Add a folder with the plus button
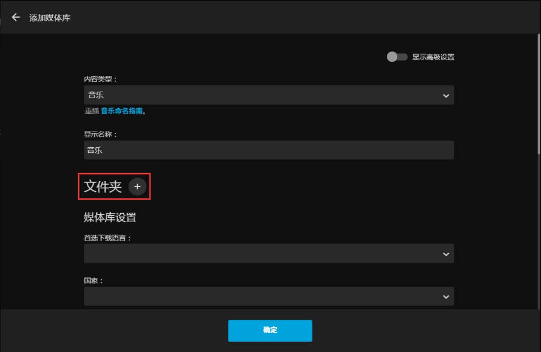This screenshot has width=541, height=352. coord(137,186)
